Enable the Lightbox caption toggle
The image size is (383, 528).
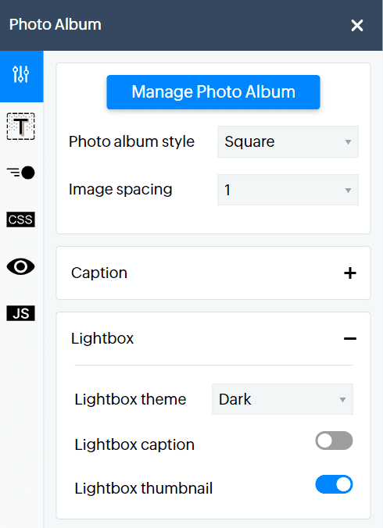click(x=334, y=441)
